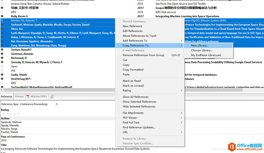Choose Copy from context menu
The image size is (264, 153).
tap(126, 65)
